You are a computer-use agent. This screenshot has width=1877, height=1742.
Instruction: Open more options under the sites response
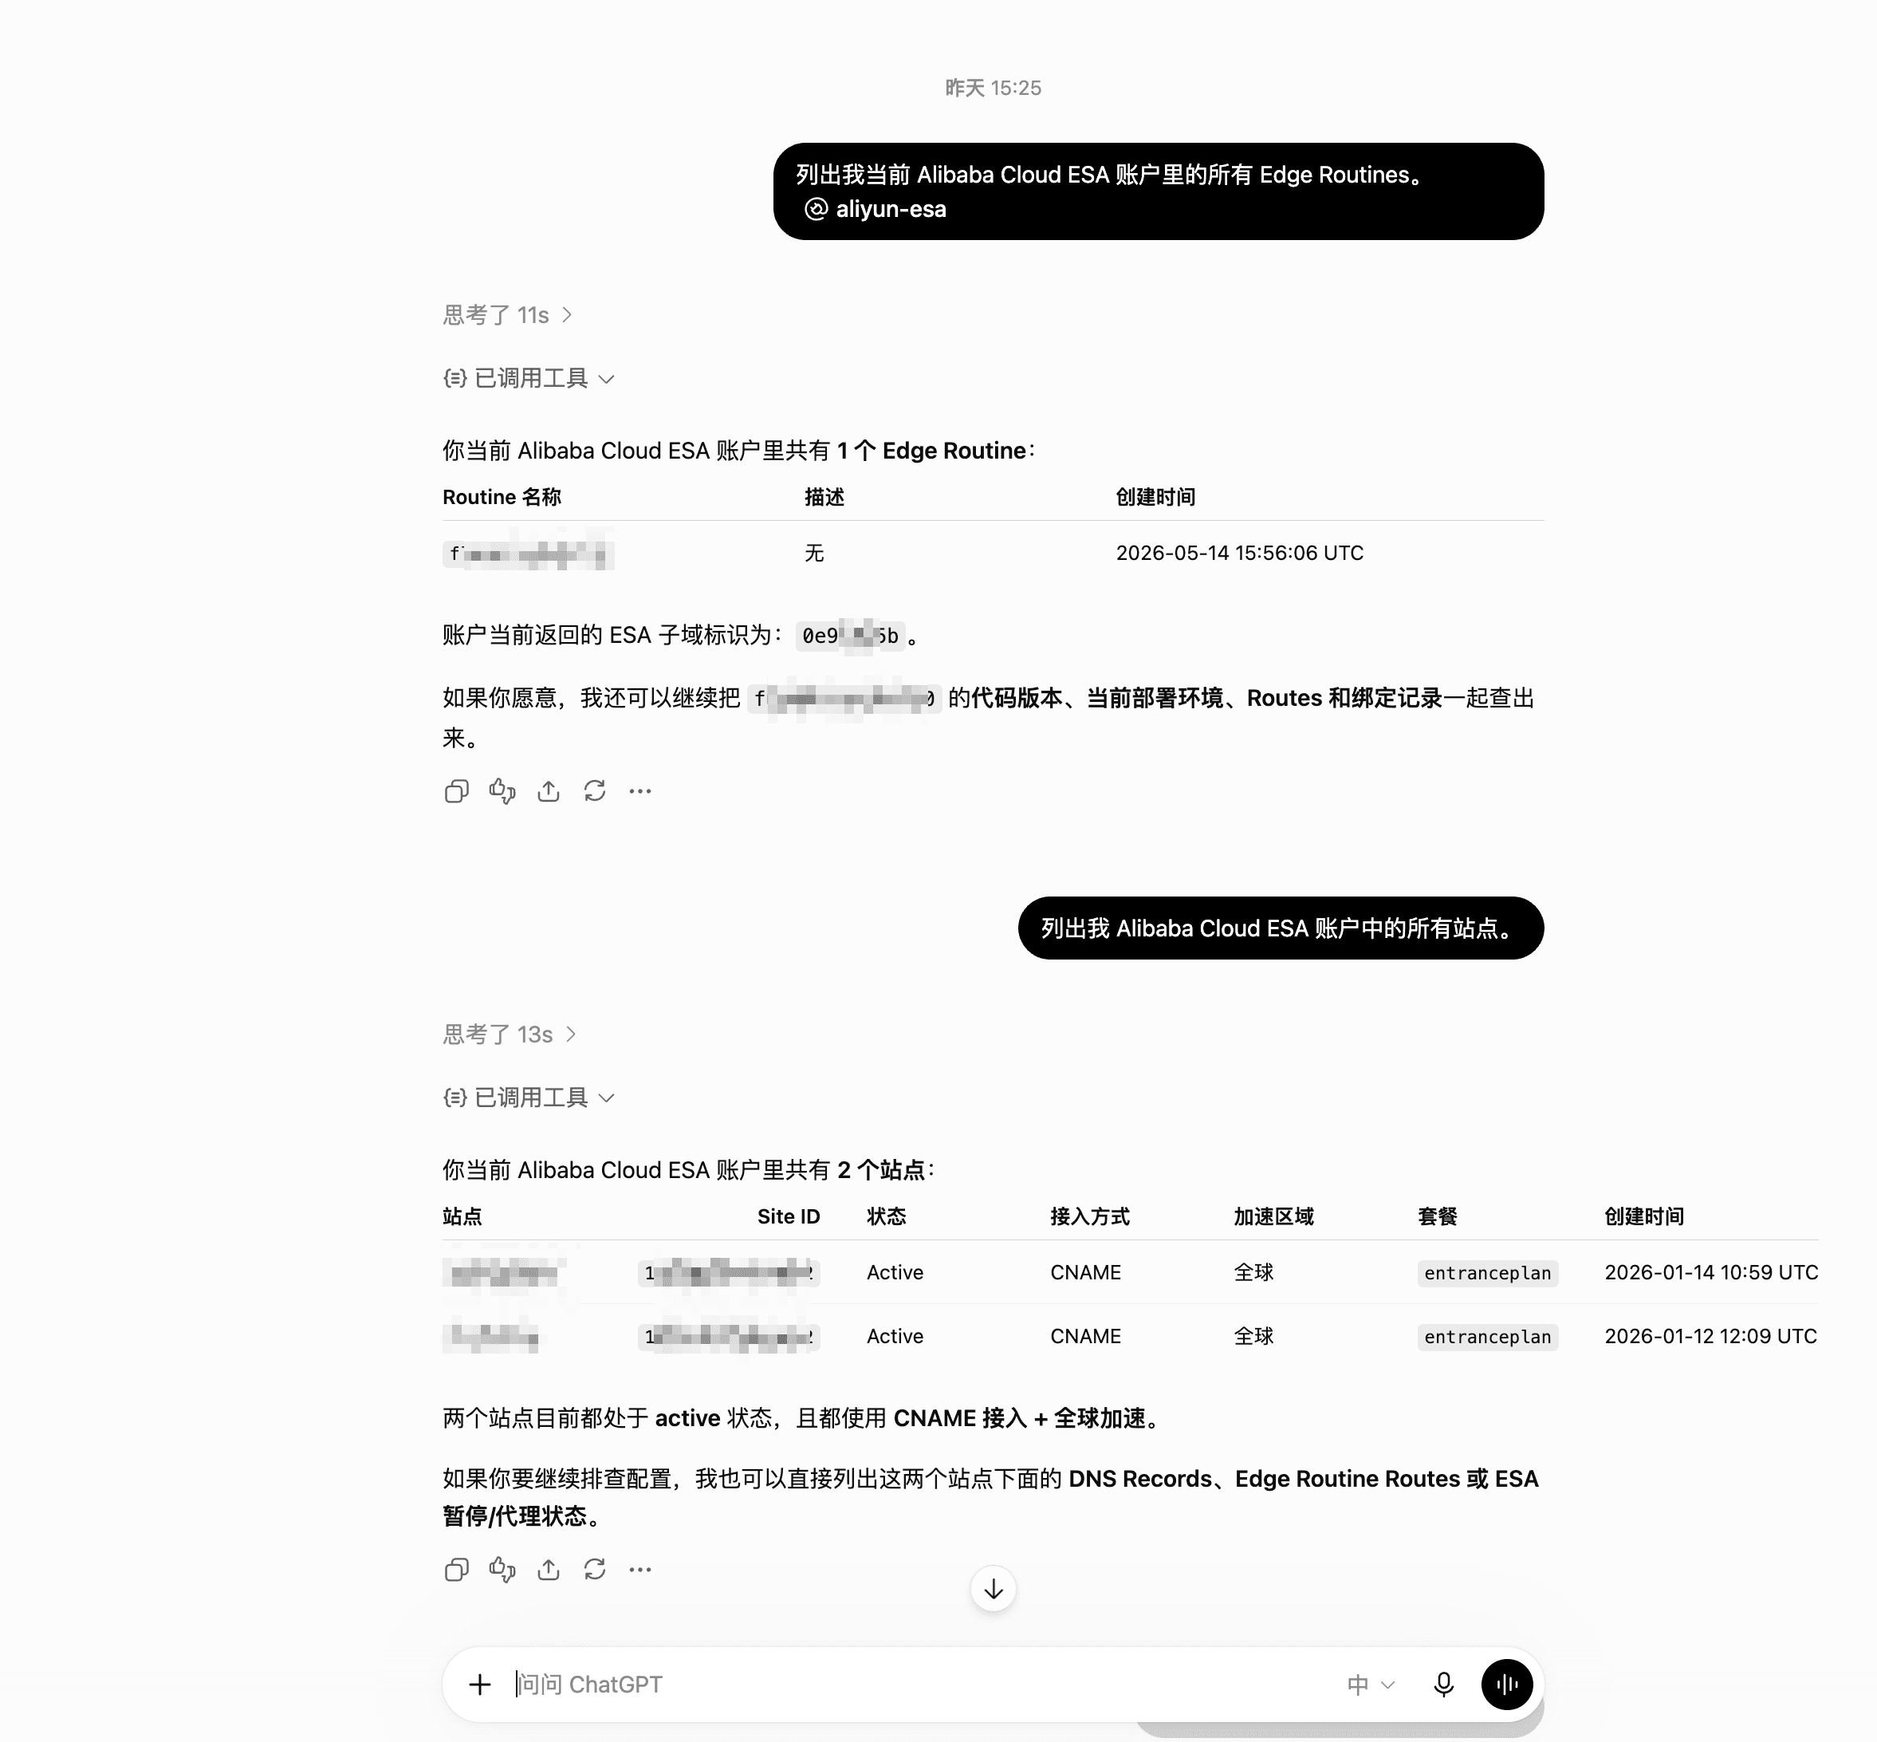pyautogui.click(x=641, y=1570)
